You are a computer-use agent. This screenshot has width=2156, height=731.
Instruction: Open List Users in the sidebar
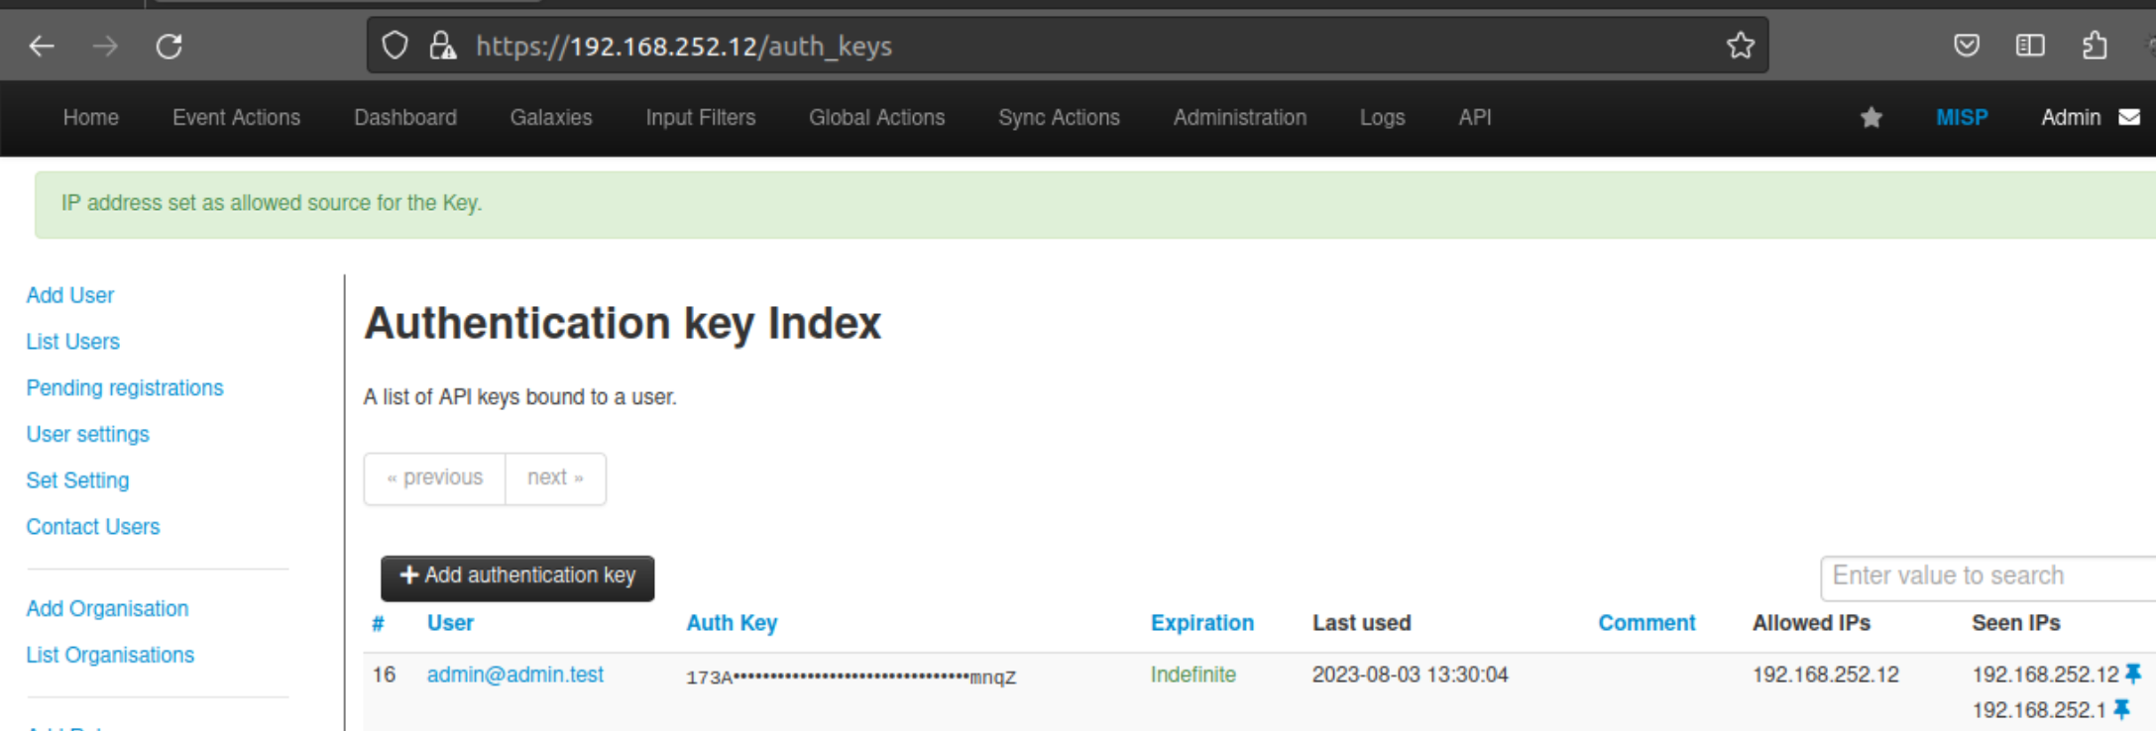(73, 342)
